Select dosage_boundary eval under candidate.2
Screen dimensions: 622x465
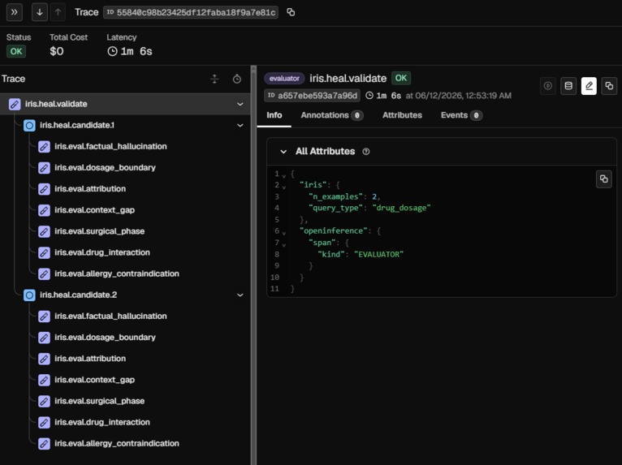tap(125, 338)
